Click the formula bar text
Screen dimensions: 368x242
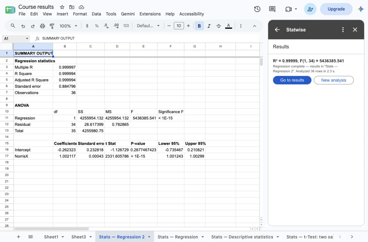point(58,38)
